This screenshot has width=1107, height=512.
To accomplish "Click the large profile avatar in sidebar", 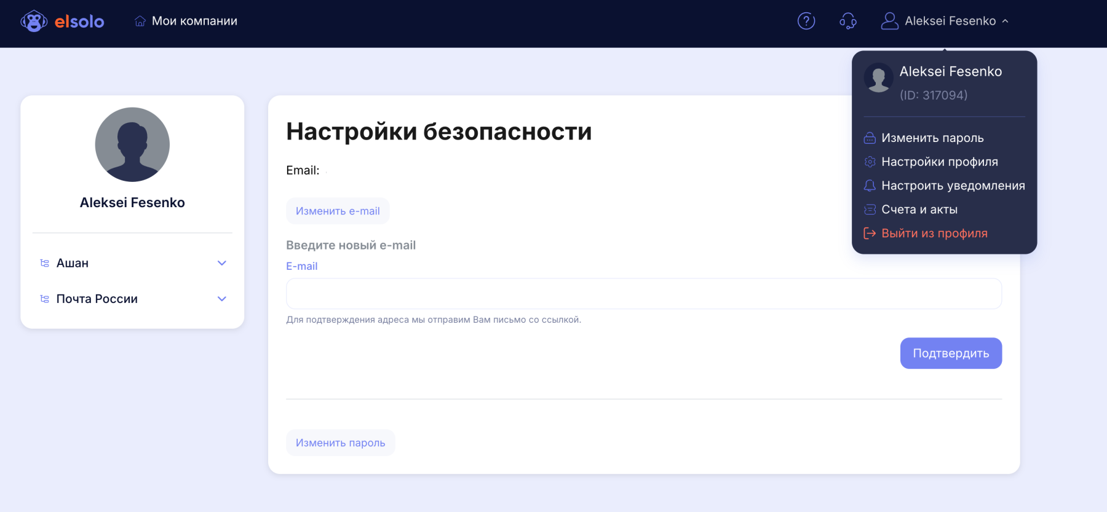I will [132, 144].
